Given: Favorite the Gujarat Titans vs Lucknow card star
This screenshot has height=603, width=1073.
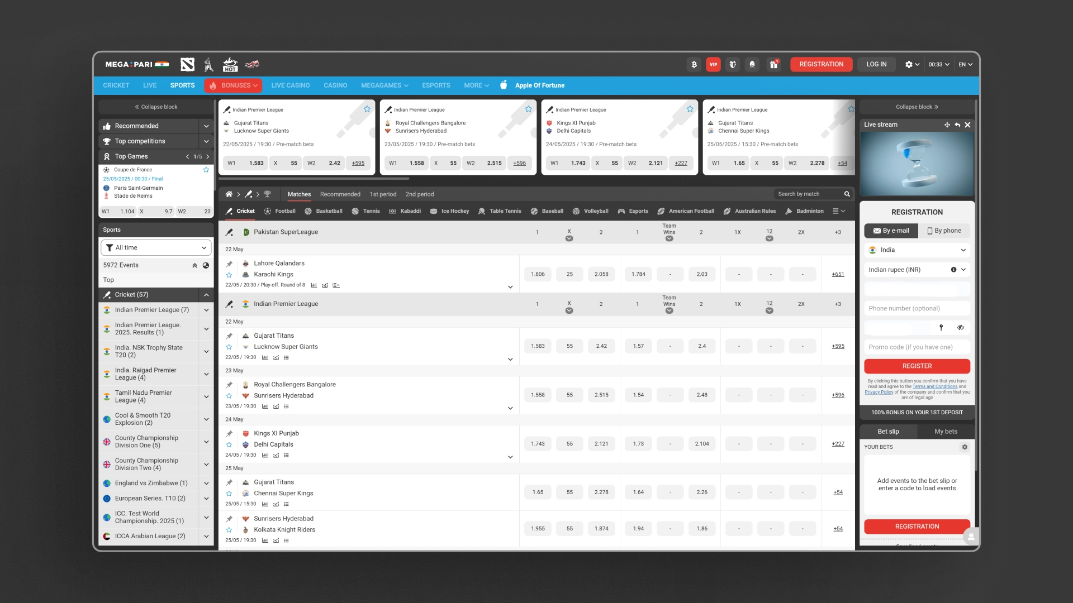Looking at the screenshot, I should (x=367, y=109).
